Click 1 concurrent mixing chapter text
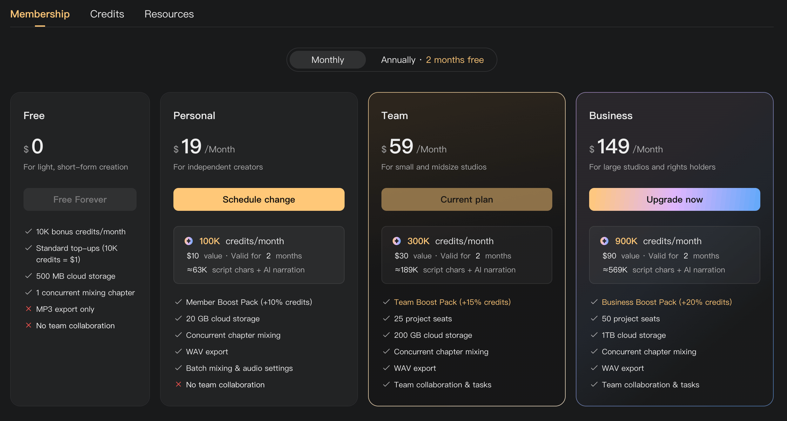787x421 pixels. (x=85, y=292)
